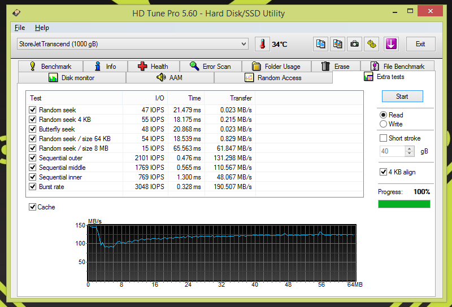Toggle the Cache checkbox

pyautogui.click(x=33, y=207)
